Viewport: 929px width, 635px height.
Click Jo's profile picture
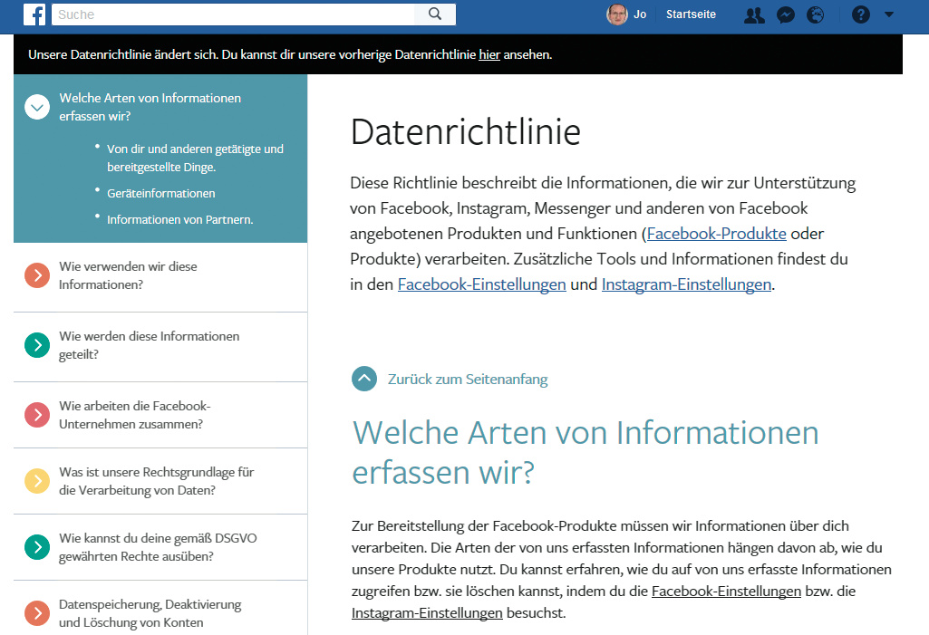pos(617,14)
